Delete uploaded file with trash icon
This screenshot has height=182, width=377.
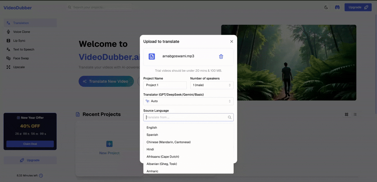221,56
